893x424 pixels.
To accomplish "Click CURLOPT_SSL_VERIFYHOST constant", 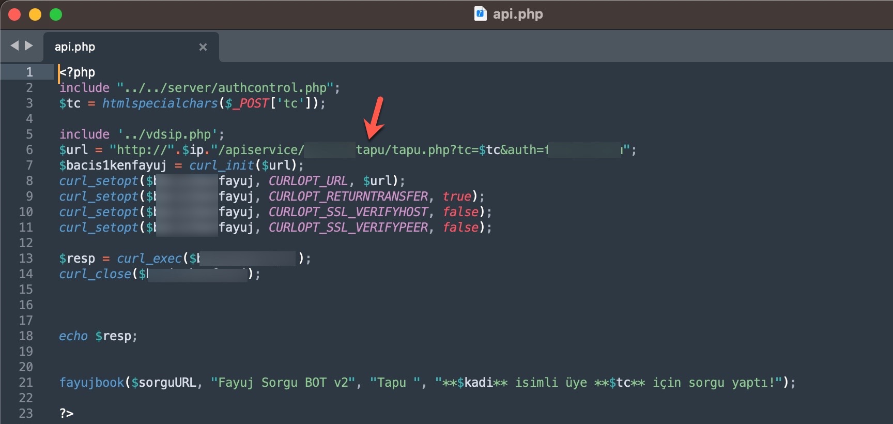I will [348, 211].
